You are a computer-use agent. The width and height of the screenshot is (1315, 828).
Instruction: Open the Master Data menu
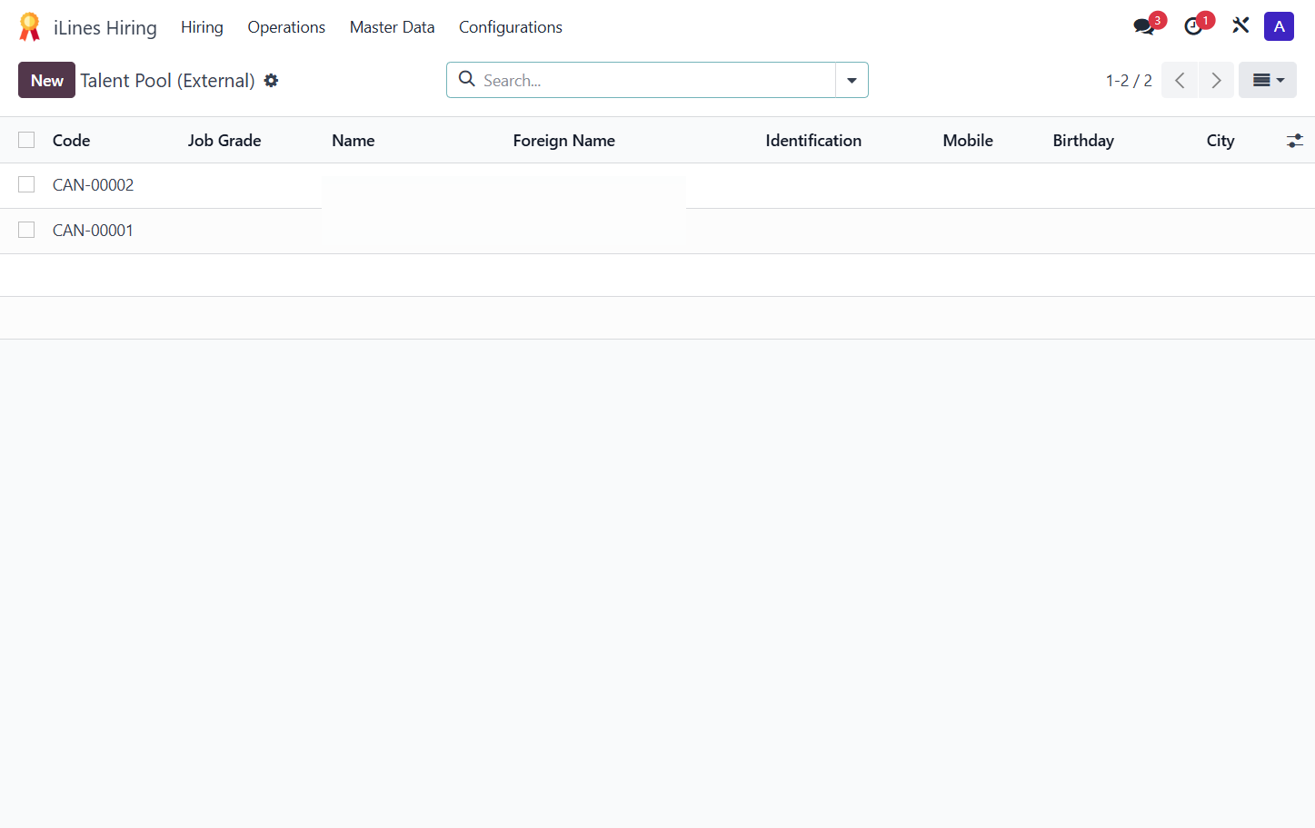(x=392, y=27)
